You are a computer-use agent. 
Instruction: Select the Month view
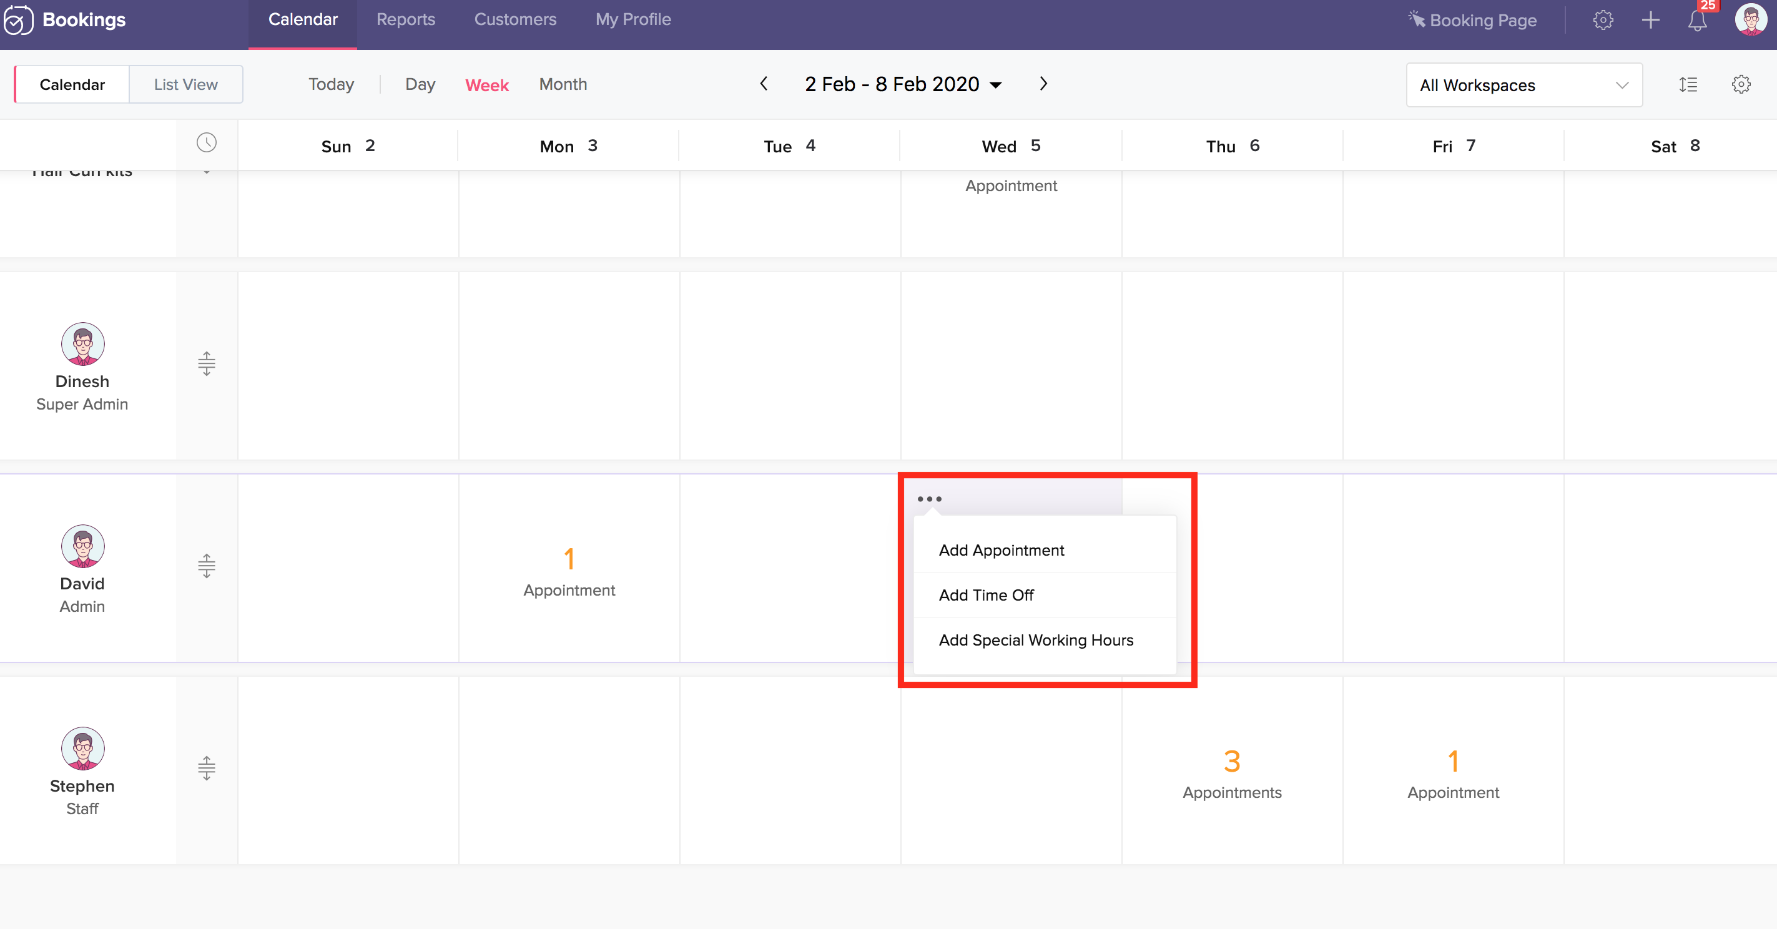click(x=563, y=84)
